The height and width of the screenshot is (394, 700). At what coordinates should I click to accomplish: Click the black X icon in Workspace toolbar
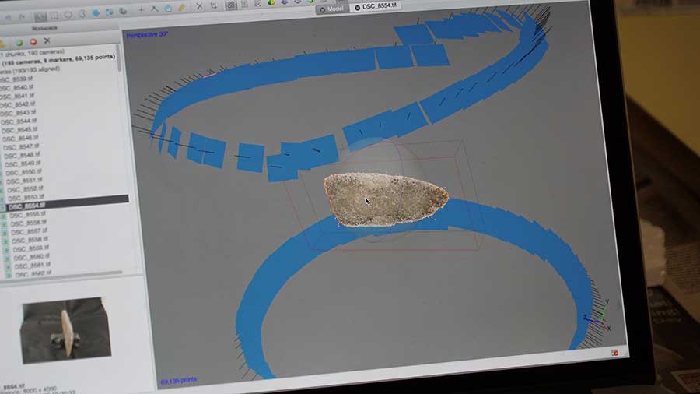[47, 40]
